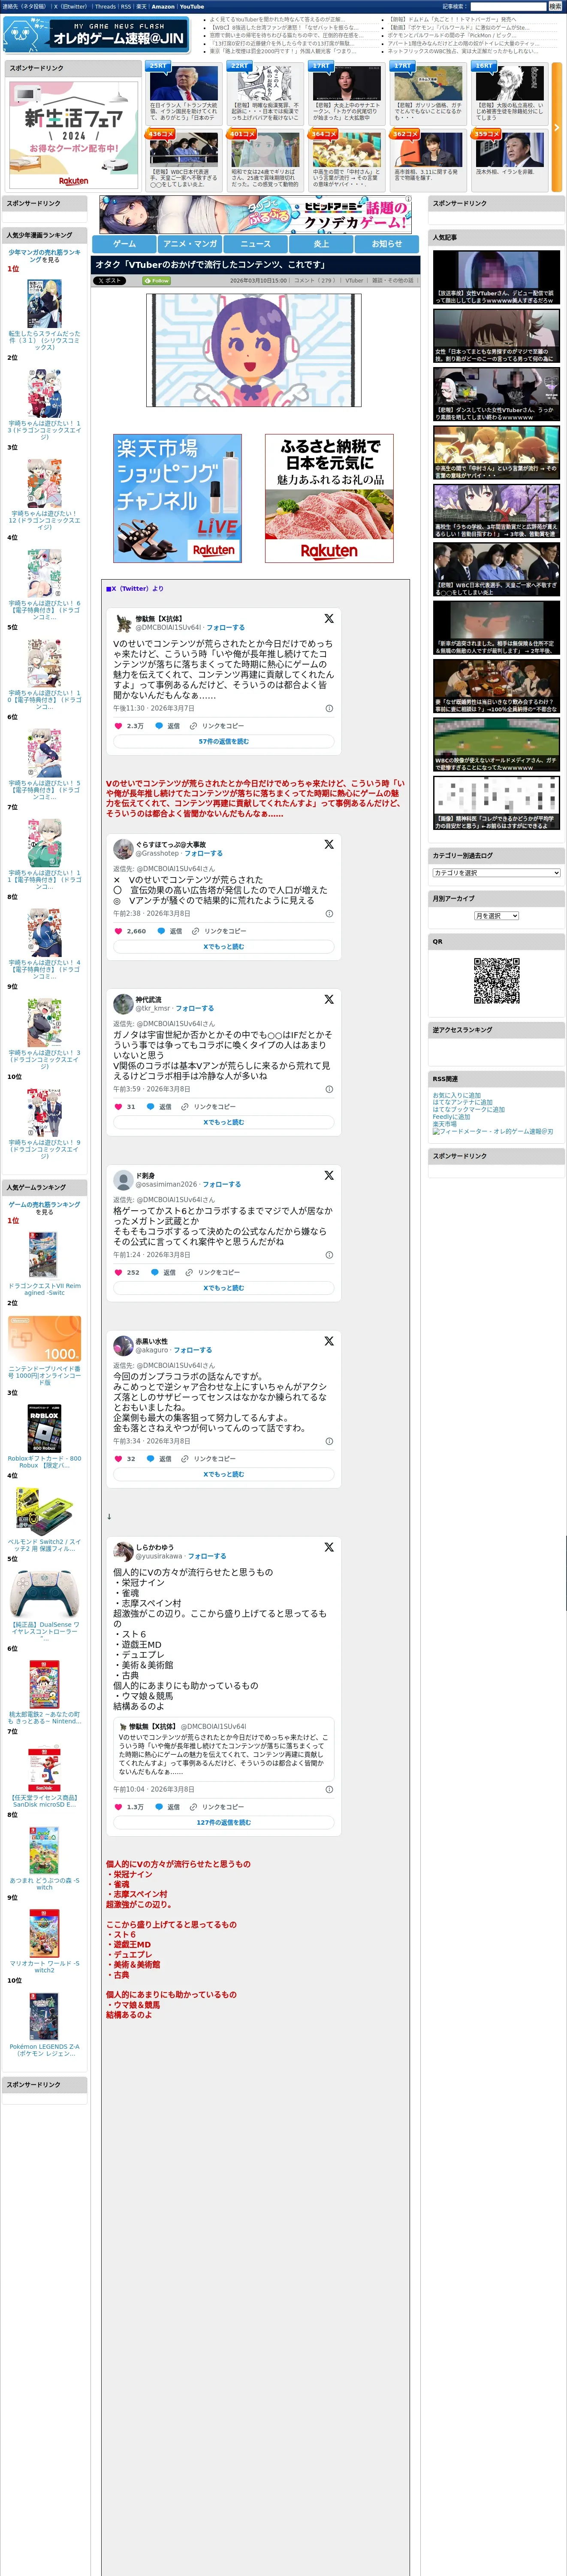Click the X logo on 赤黒い水性's tweet

tap(329, 1340)
